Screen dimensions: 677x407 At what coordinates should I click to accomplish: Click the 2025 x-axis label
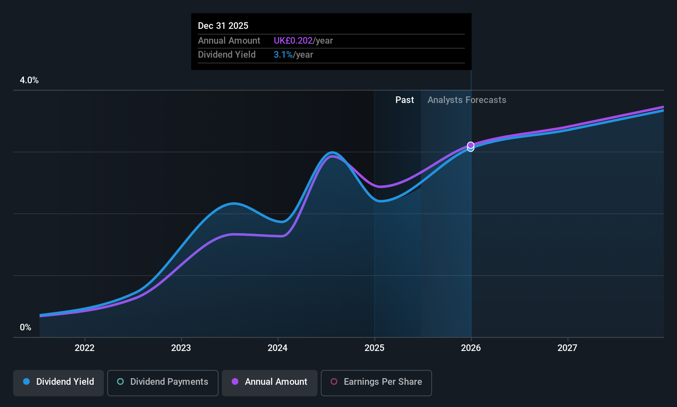point(374,348)
